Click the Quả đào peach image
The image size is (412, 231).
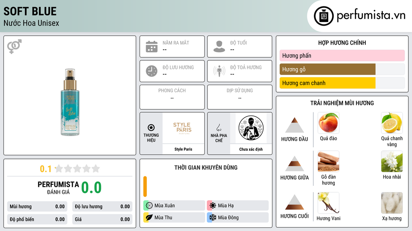coord(328,123)
